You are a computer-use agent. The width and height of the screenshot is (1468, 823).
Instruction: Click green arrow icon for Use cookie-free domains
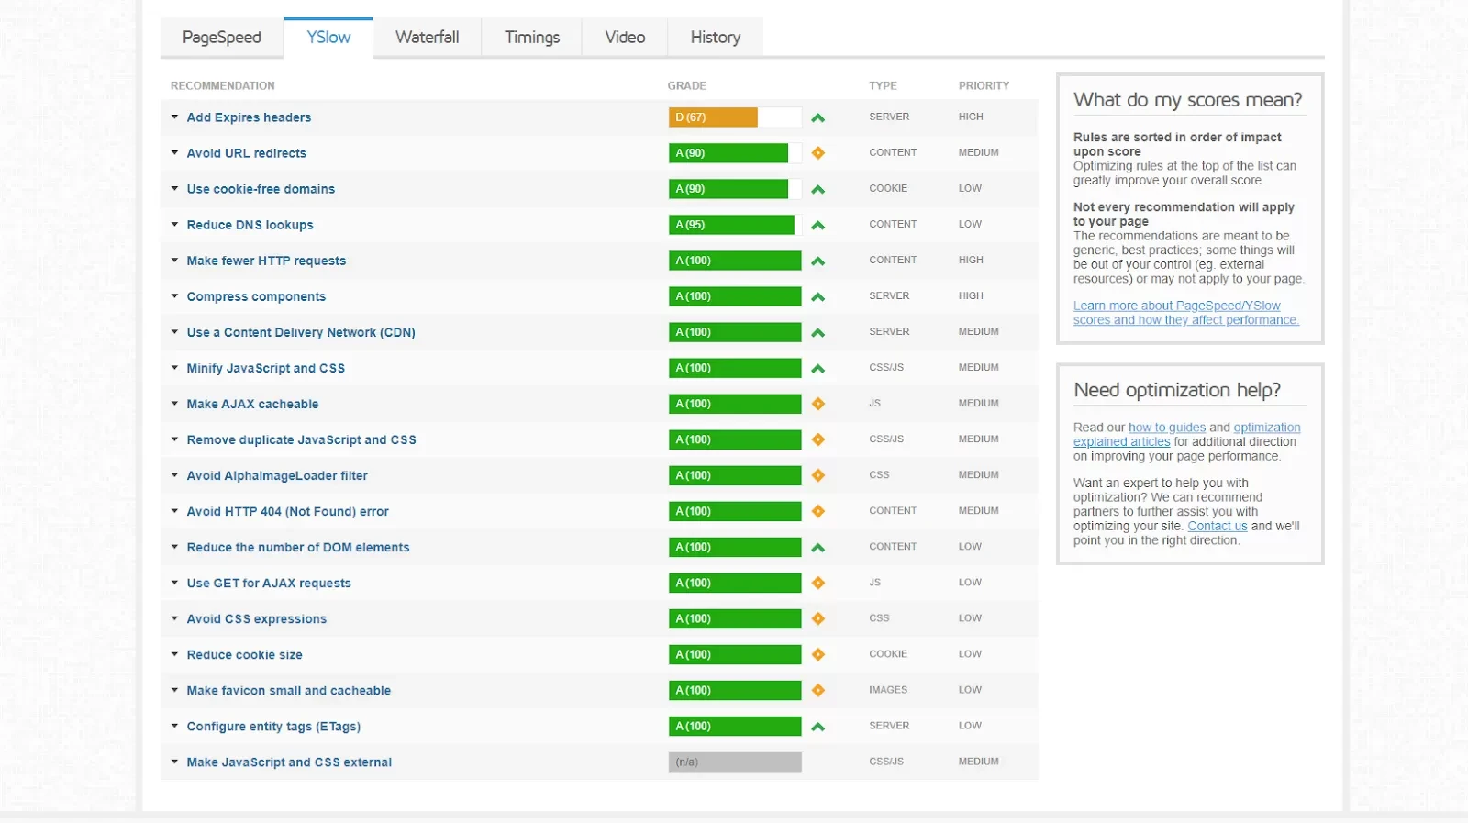(x=818, y=190)
